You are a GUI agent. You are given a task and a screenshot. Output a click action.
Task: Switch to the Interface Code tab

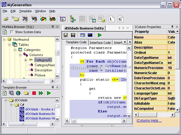click(100, 43)
